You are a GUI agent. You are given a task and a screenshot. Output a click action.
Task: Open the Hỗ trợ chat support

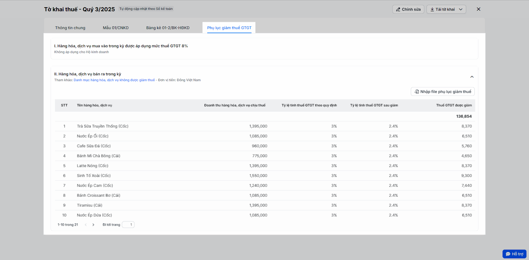(x=514, y=254)
